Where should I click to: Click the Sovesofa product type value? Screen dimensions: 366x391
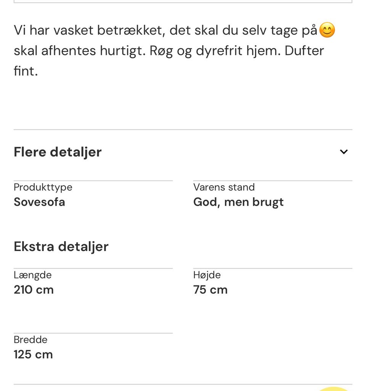point(39,202)
